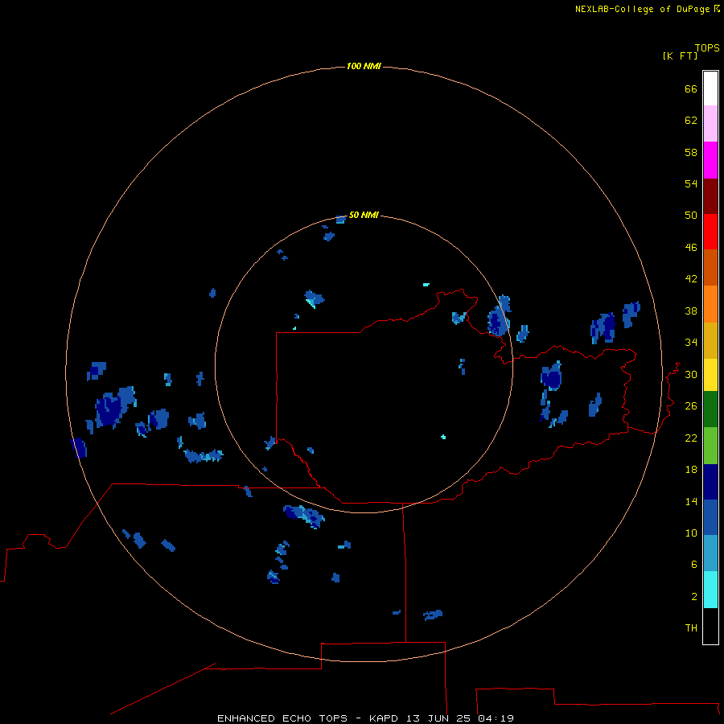Click the navy blue swatch above 22
This screenshot has width=724, height=724.
(710, 482)
